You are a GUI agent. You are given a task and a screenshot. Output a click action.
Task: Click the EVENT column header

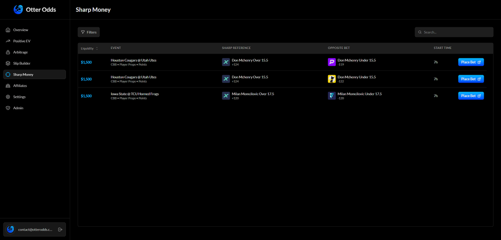coord(116,48)
